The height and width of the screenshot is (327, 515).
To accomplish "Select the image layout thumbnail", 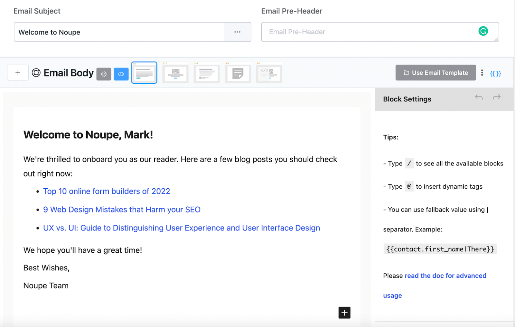I will click(x=175, y=73).
